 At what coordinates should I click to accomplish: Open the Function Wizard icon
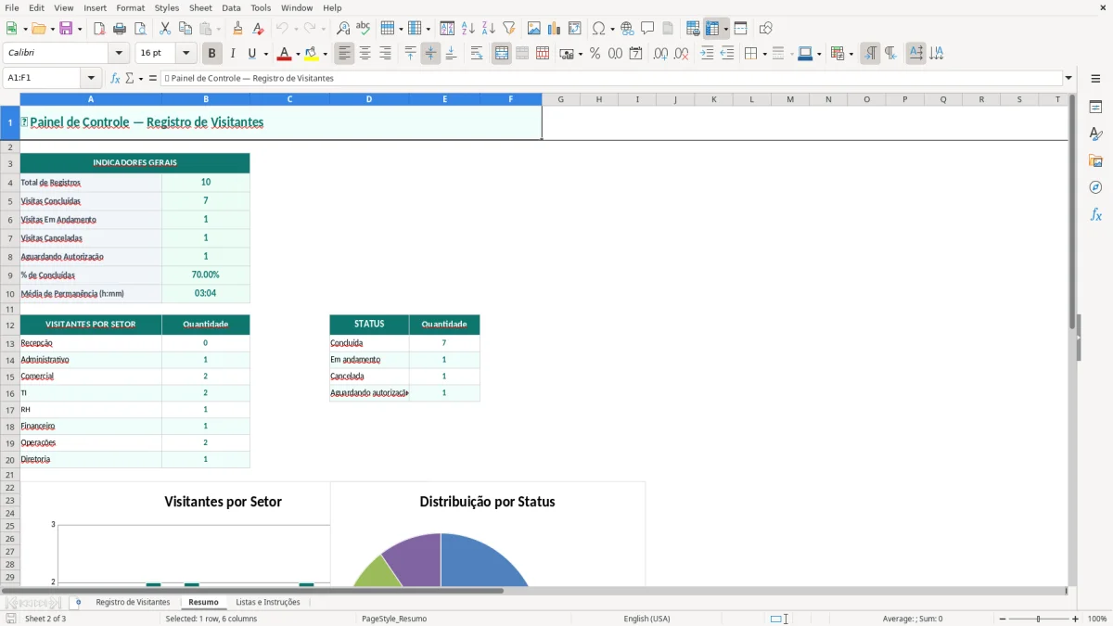pos(115,78)
